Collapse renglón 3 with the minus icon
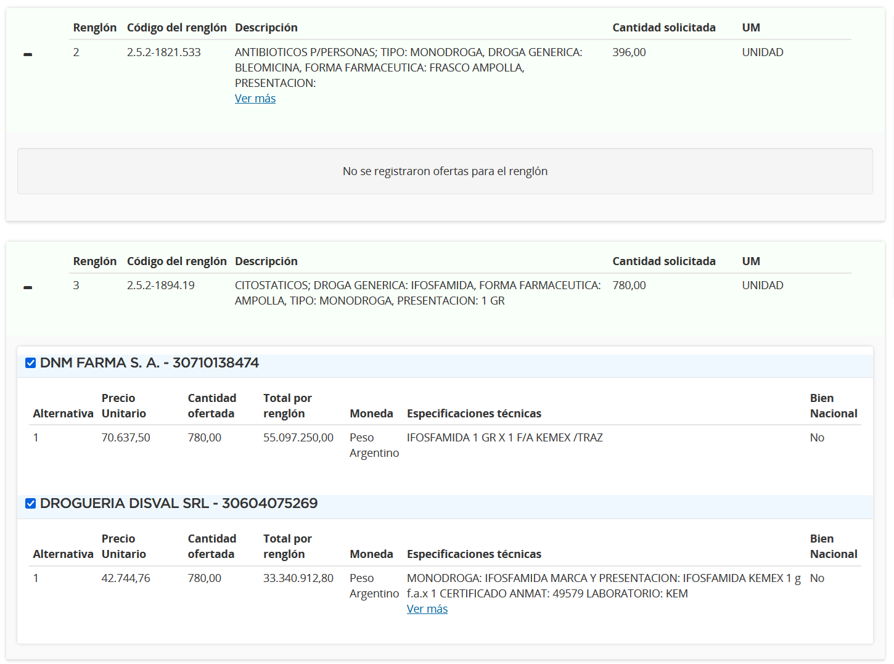The height and width of the screenshot is (664, 894). (x=28, y=288)
